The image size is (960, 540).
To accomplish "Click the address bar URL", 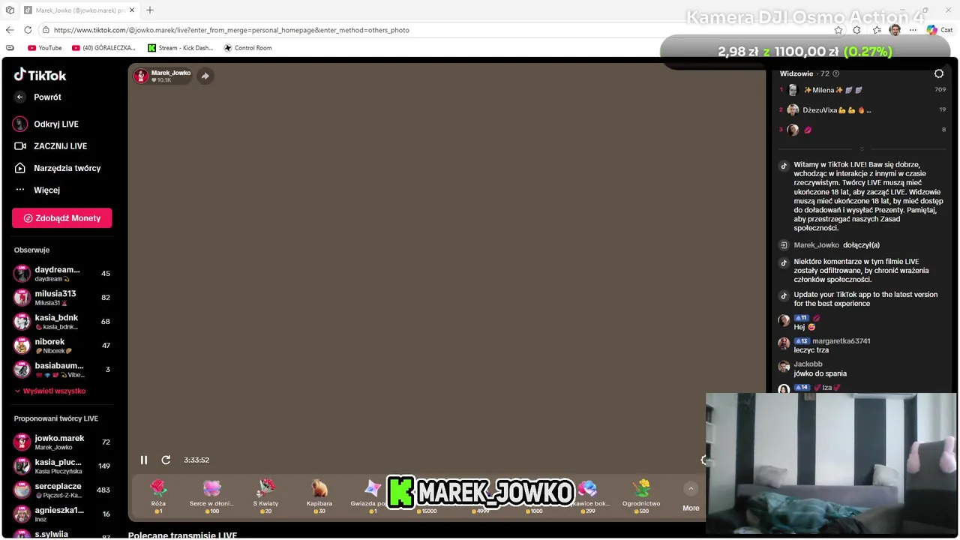I will tap(231, 30).
